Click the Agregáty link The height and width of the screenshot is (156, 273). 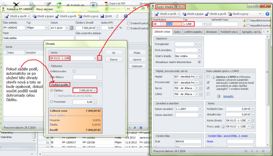point(228,96)
